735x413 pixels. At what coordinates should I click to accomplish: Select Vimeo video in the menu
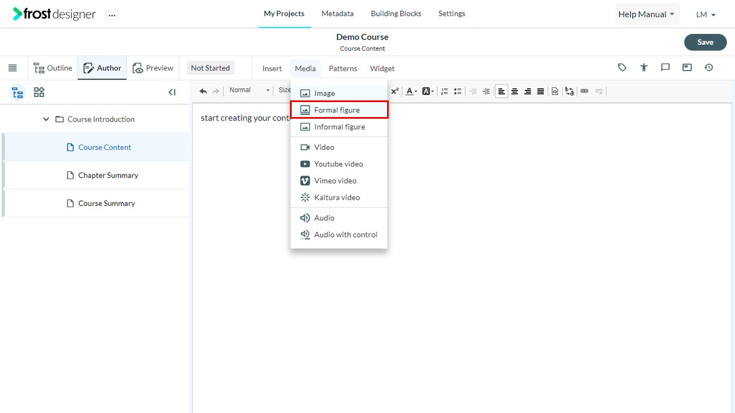[339, 180]
